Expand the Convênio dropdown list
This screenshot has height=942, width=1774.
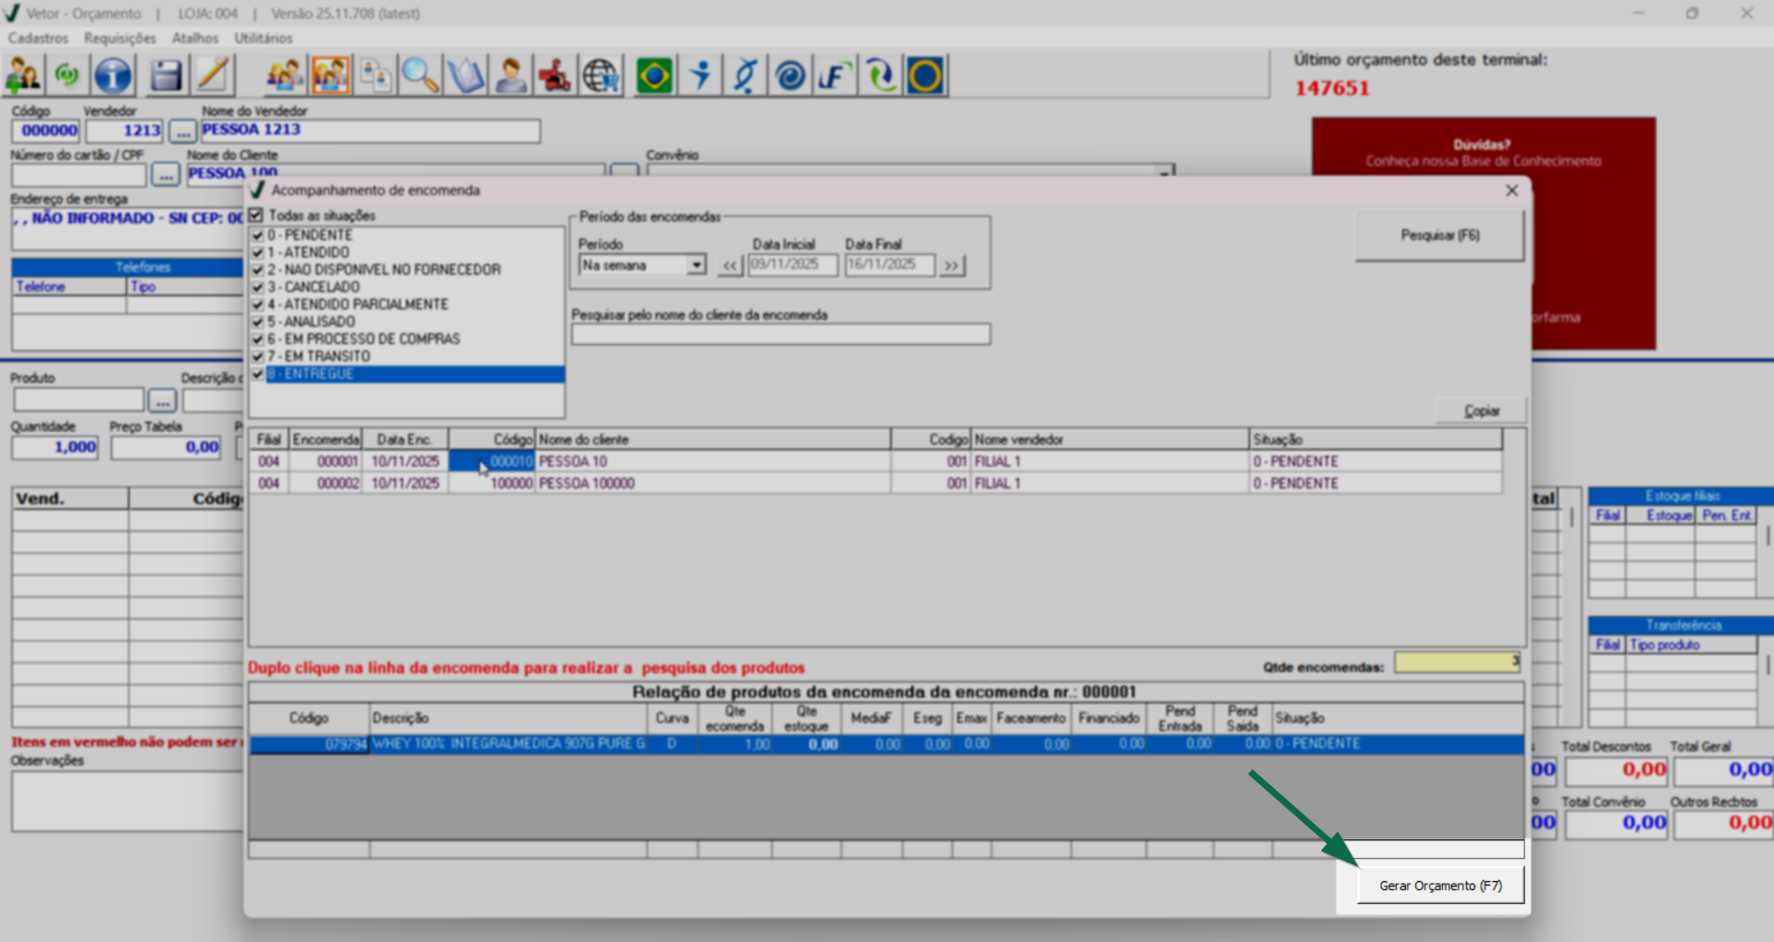coord(1164,172)
